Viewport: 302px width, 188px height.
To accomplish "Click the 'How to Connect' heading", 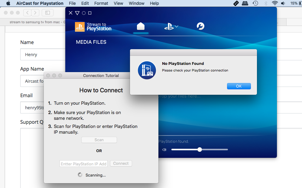I will pyautogui.click(x=101, y=90).
